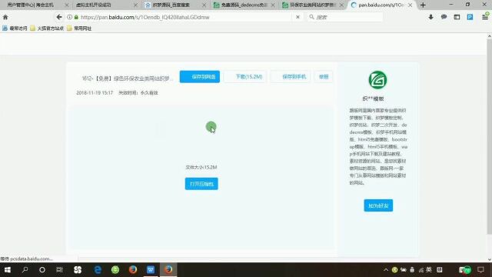
Task: Click the date text 2018-11-19 15:17
Action: (x=95, y=92)
